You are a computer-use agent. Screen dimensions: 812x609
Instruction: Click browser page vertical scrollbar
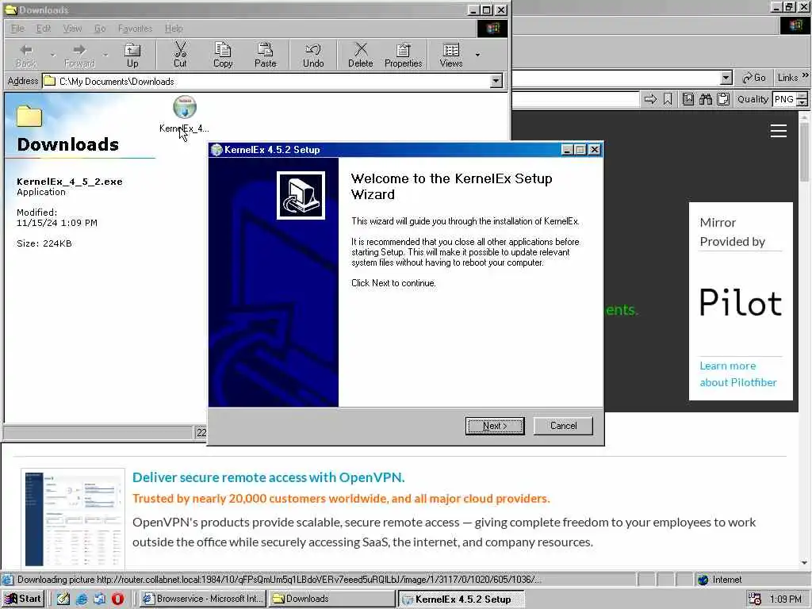[x=804, y=339]
